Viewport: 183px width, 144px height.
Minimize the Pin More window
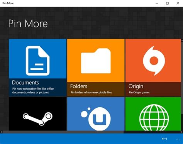coord(157,3)
